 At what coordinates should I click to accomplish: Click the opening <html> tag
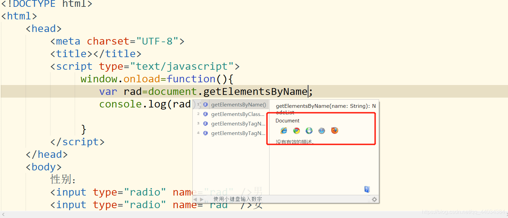[x=19, y=16]
